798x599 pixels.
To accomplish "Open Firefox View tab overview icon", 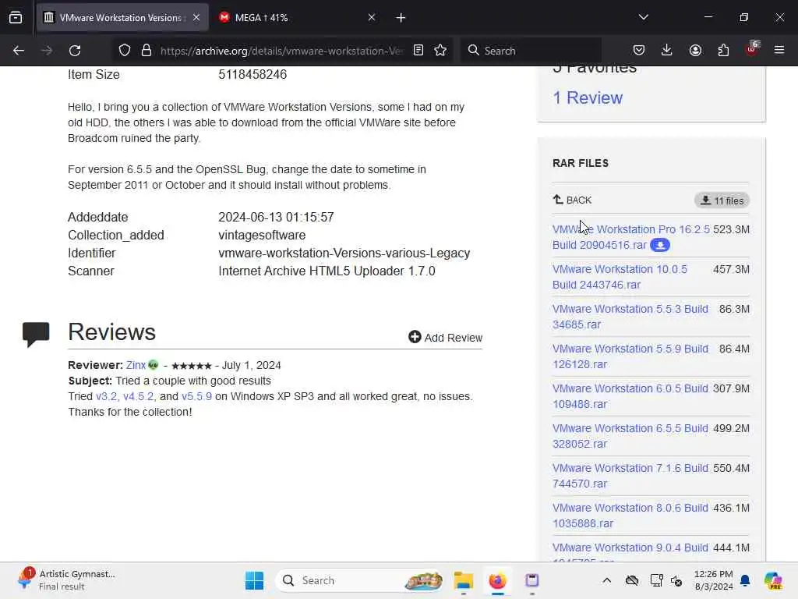I will [16, 18].
